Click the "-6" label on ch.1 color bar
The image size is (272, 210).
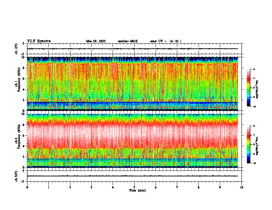(253, 69)
